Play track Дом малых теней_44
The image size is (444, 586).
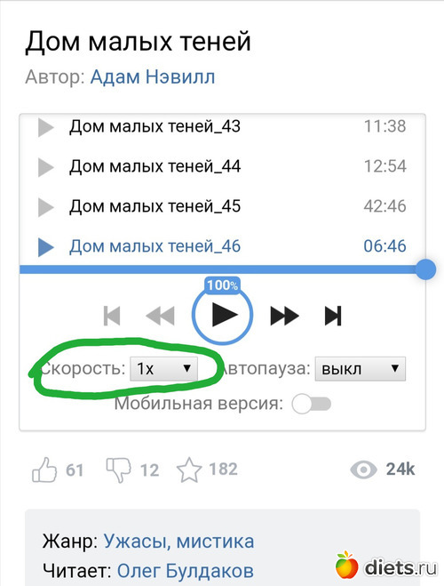[46, 166]
